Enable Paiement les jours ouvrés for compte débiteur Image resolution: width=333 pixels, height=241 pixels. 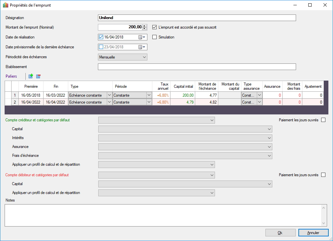click(x=323, y=175)
